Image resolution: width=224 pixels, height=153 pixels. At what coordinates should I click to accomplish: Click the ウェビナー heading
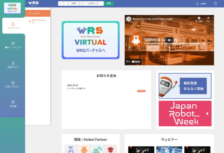pos(169,139)
